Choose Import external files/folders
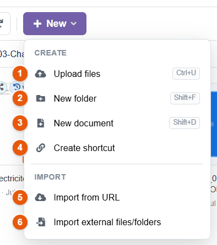Viewport: 217px width, 245px height. [x=117, y=222]
